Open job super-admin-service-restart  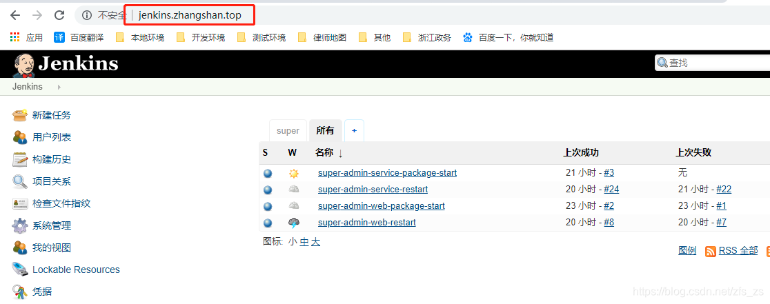click(x=373, y=190)
